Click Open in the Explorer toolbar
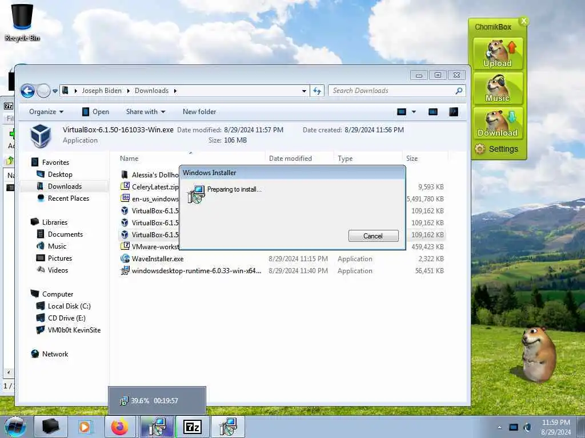Viewport: 585px width, 438px height. [x=95, y=112]
